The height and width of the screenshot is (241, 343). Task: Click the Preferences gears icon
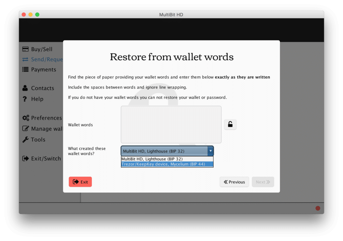25,118
